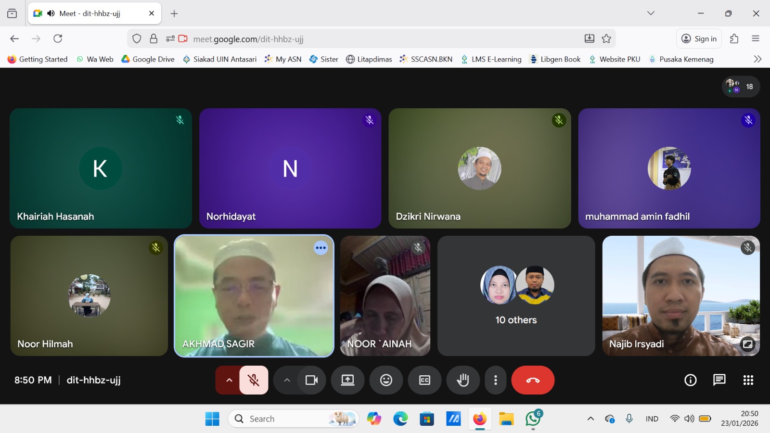Open the tracking protection shield

(137, 39)
